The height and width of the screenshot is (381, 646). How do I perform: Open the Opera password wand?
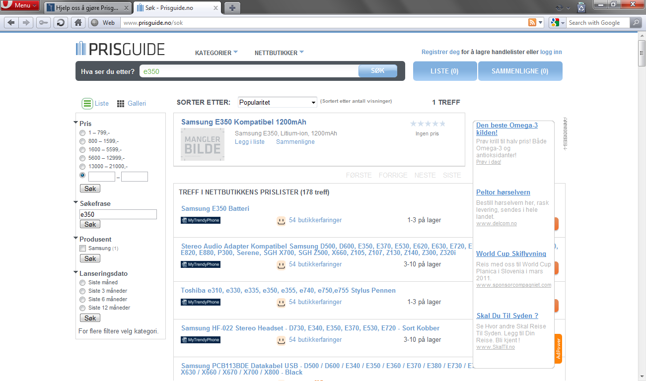[x=43, y=22]
